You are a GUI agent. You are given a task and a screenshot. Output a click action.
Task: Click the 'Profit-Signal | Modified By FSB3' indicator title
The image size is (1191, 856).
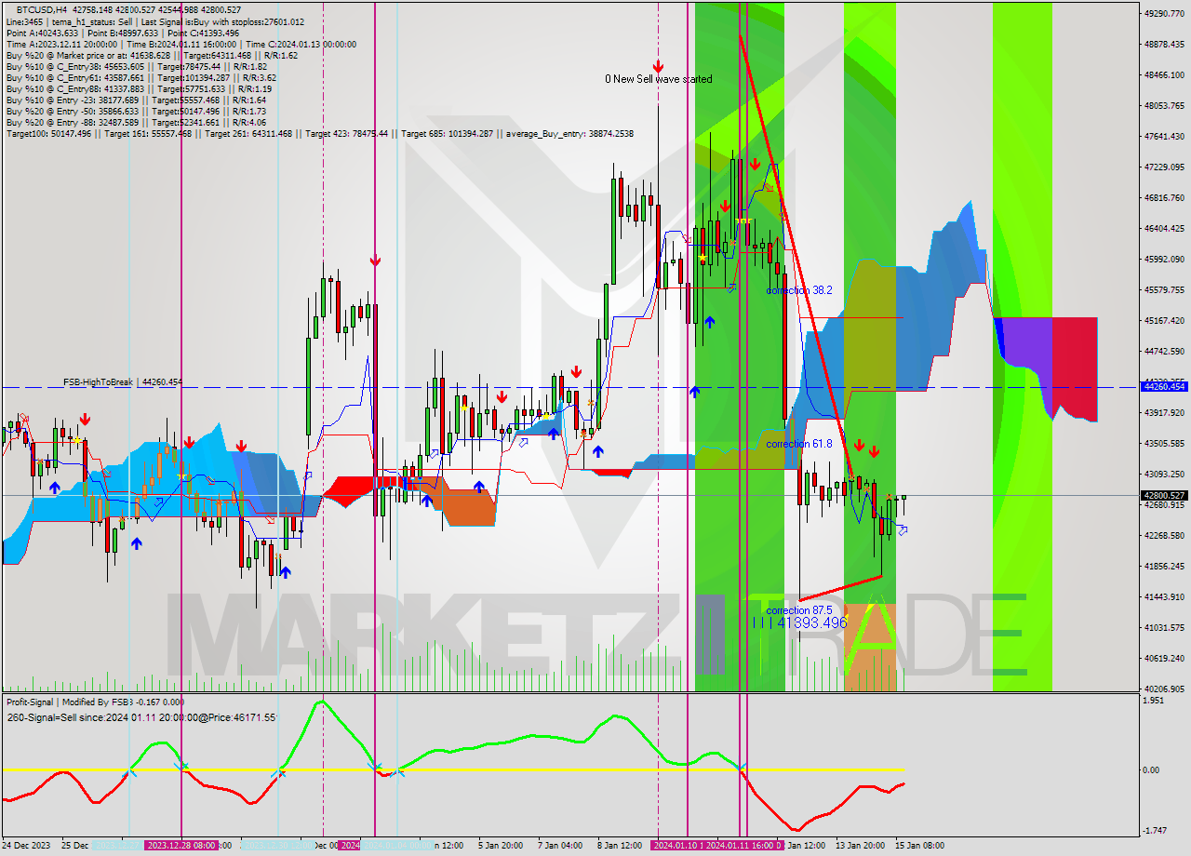pyautogui.click(x=95, y=702)
